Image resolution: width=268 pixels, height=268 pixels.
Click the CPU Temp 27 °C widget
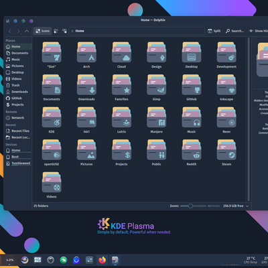coord(251,260)
